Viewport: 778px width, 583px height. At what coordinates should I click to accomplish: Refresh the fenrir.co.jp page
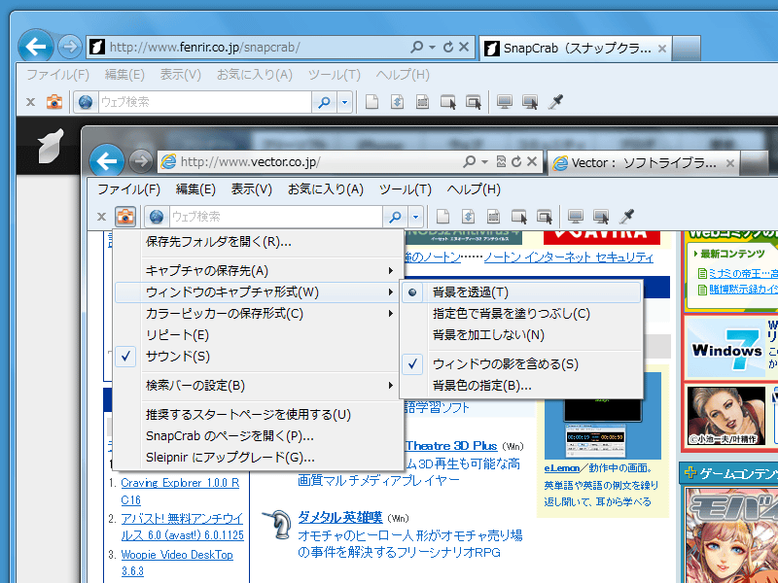coord(448,47)
